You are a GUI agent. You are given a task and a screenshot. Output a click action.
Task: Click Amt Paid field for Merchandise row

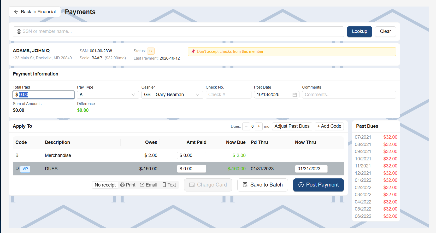click(x=192, y=156)
